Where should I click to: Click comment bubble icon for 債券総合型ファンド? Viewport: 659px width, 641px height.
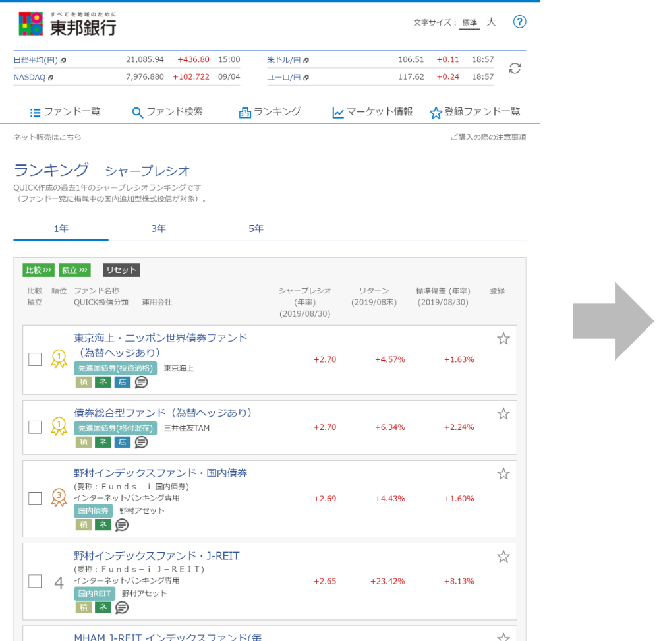coord(141,442)
